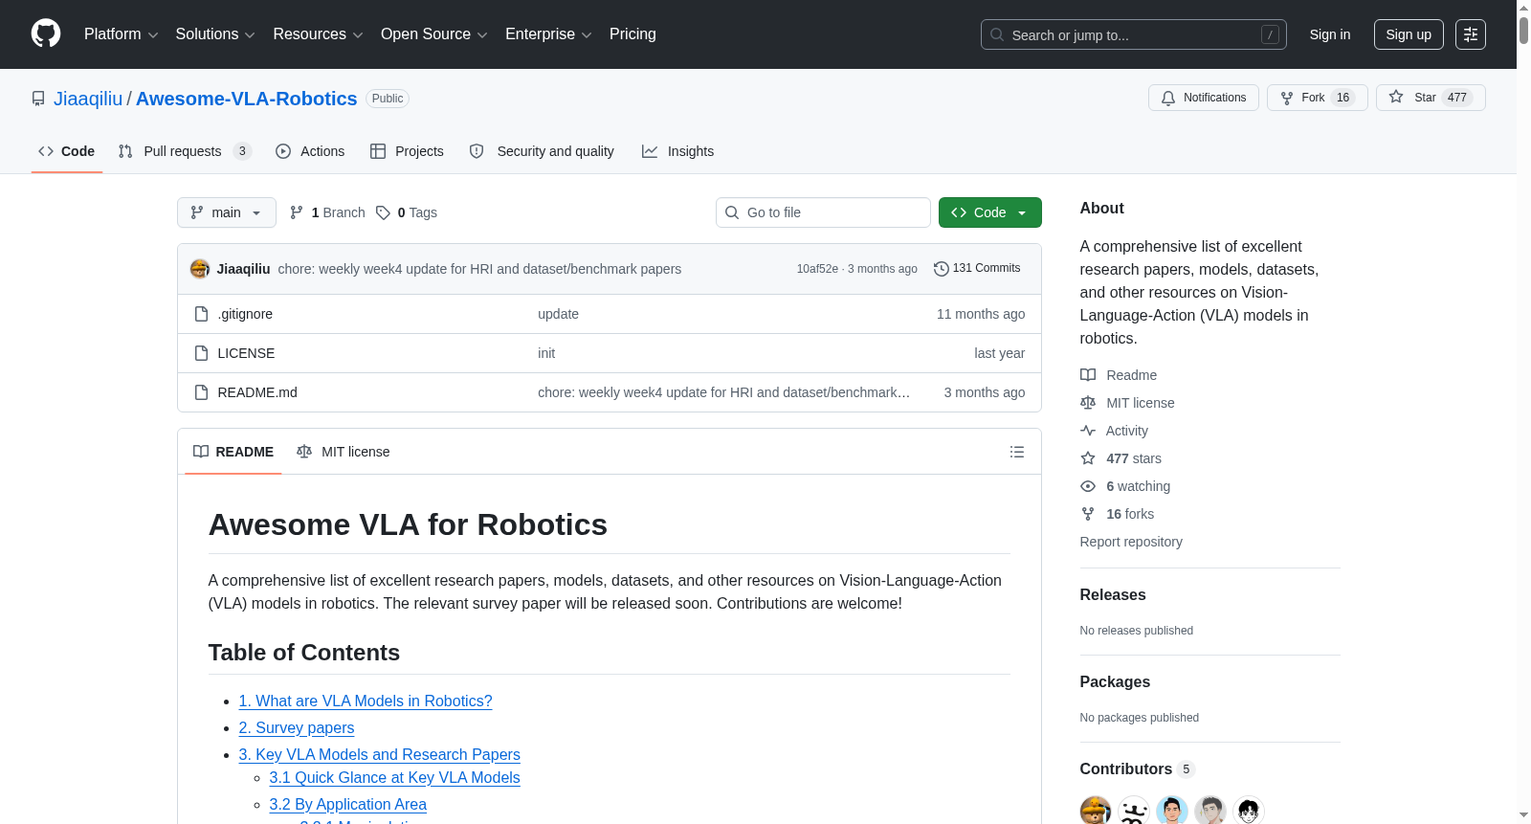Expand the Resources menu
Screen dimensions: 1531x824
click(318, 34)
